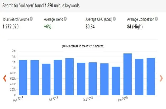The image size is (166, 109).
Task: Click the 84 (High) competition value
Action: click(135, 27)
